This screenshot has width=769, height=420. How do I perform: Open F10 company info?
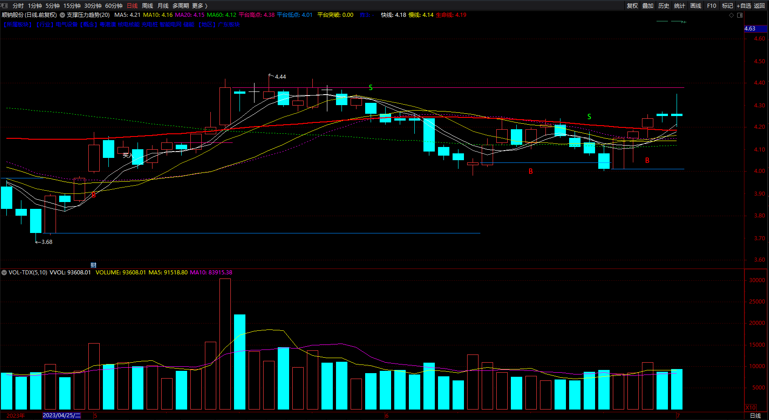(x=712, y=5)
